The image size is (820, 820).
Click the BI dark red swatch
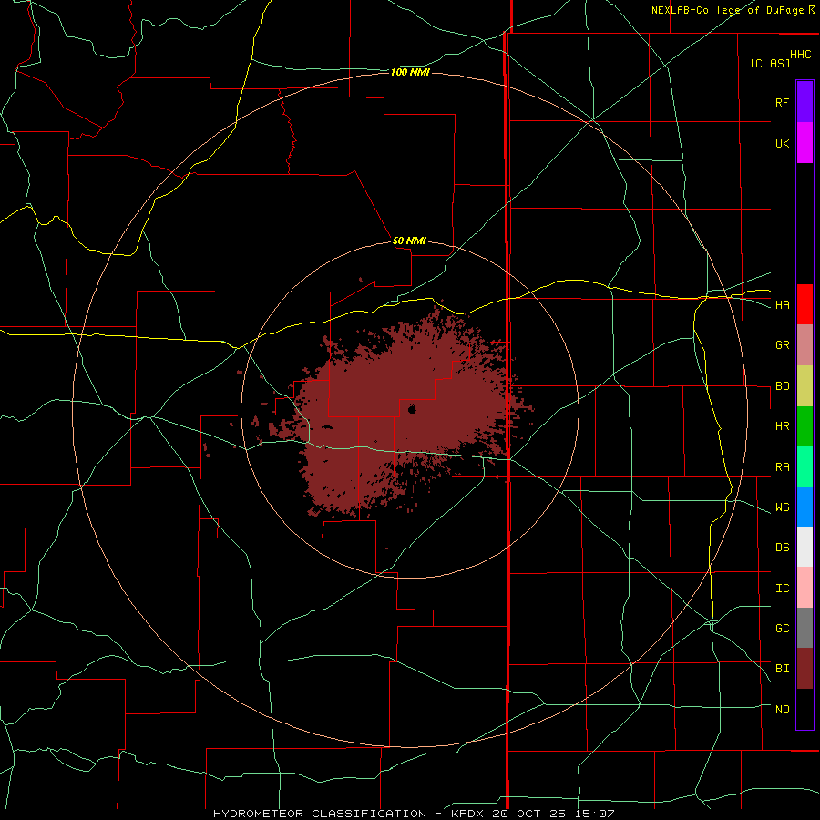(x=805, y=669)
